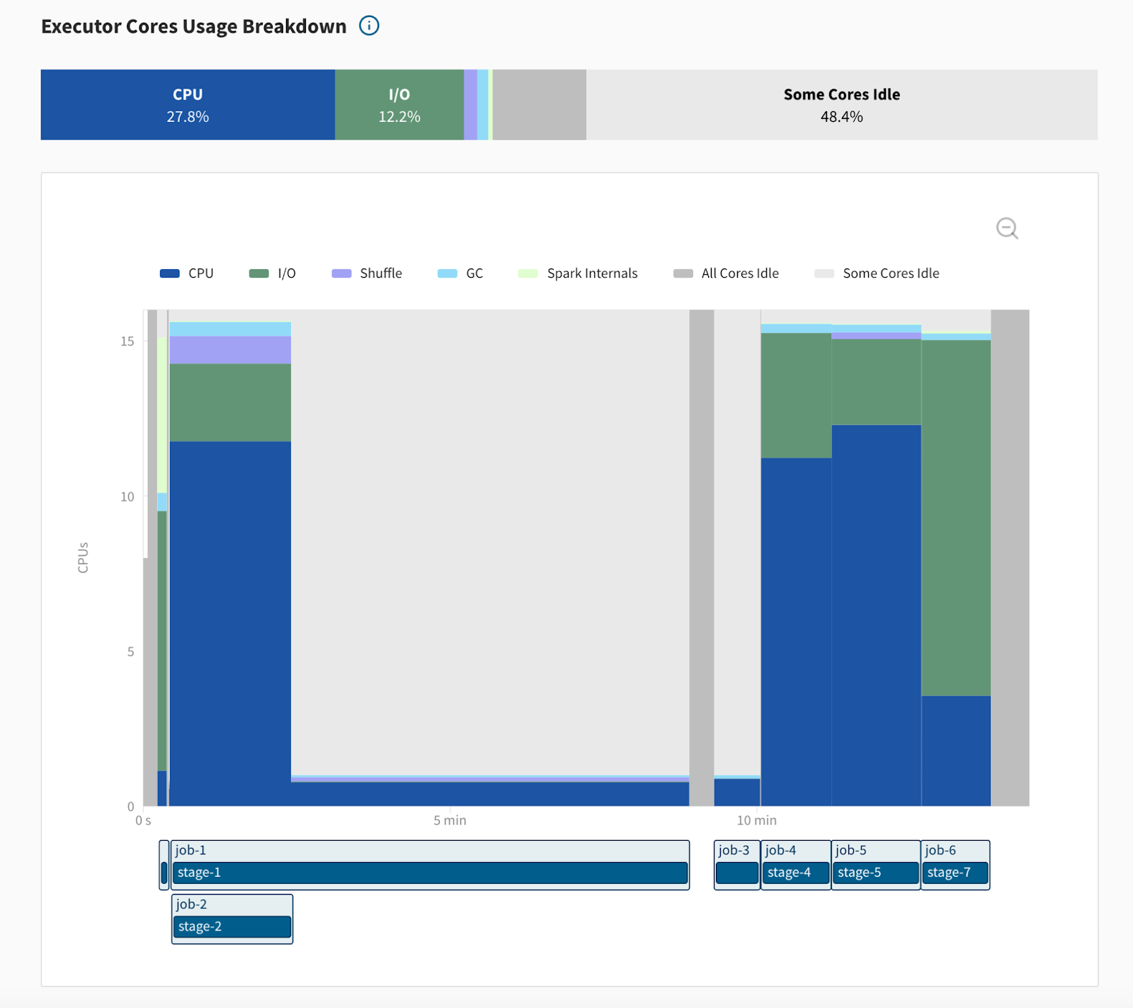Open the stage-2 bar
The image size is (1133, 1008).
point(232,927)
